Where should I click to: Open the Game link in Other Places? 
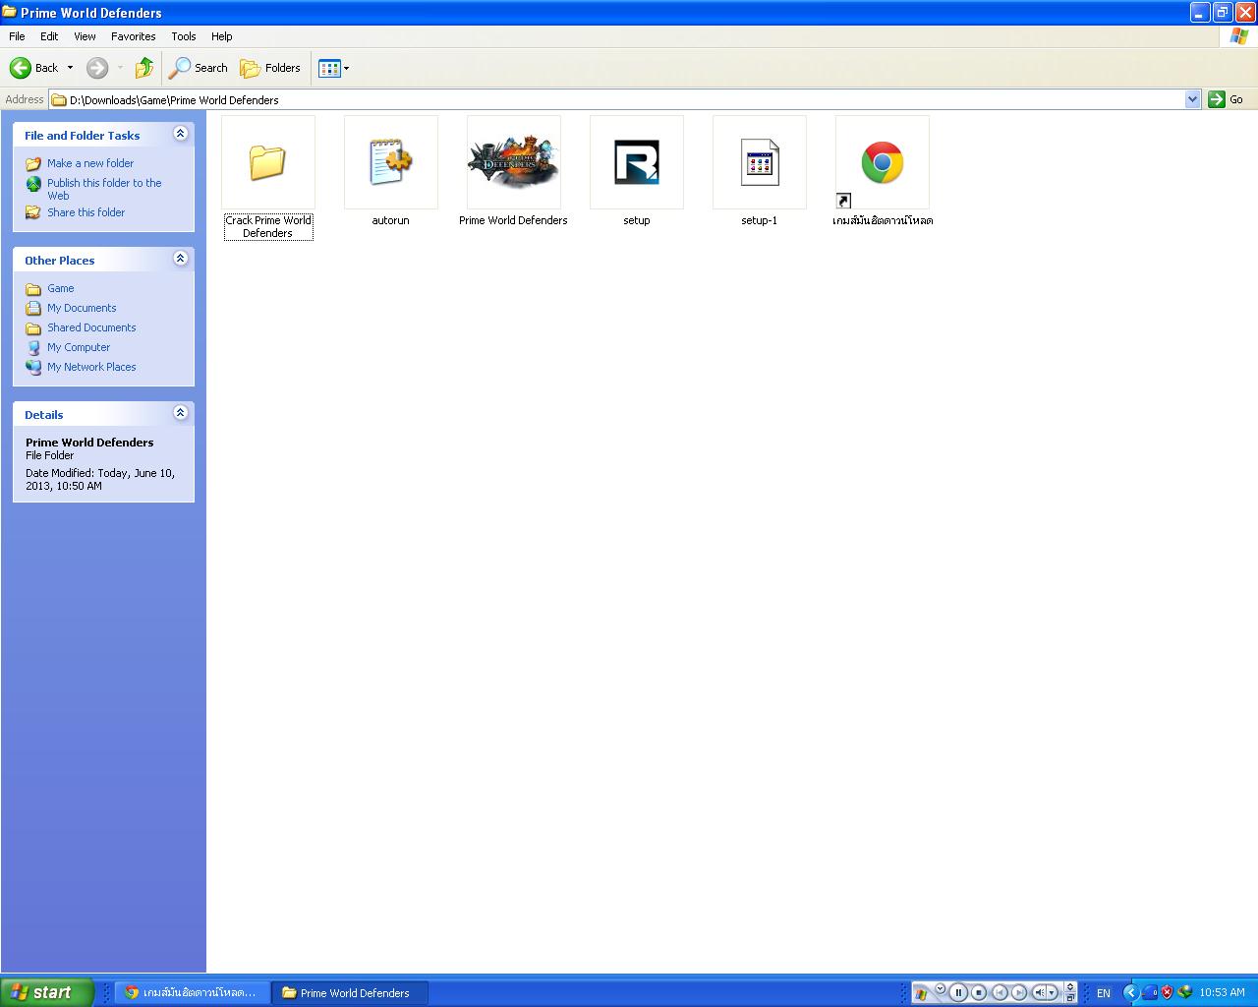61,288
